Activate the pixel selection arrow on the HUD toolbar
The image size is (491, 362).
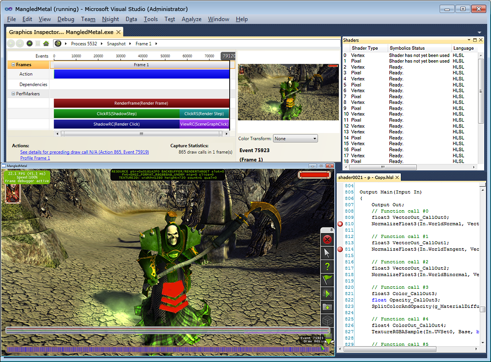328,251
